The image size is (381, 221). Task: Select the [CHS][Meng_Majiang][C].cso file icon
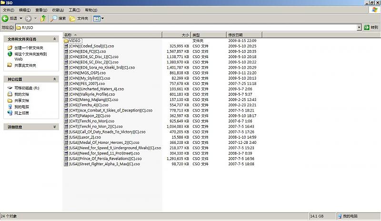click(x=66, y=100)
